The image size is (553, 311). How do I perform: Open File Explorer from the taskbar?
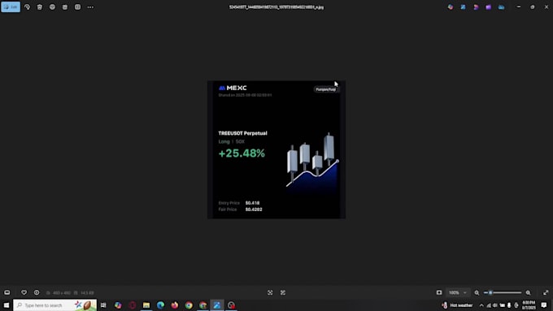146,305
